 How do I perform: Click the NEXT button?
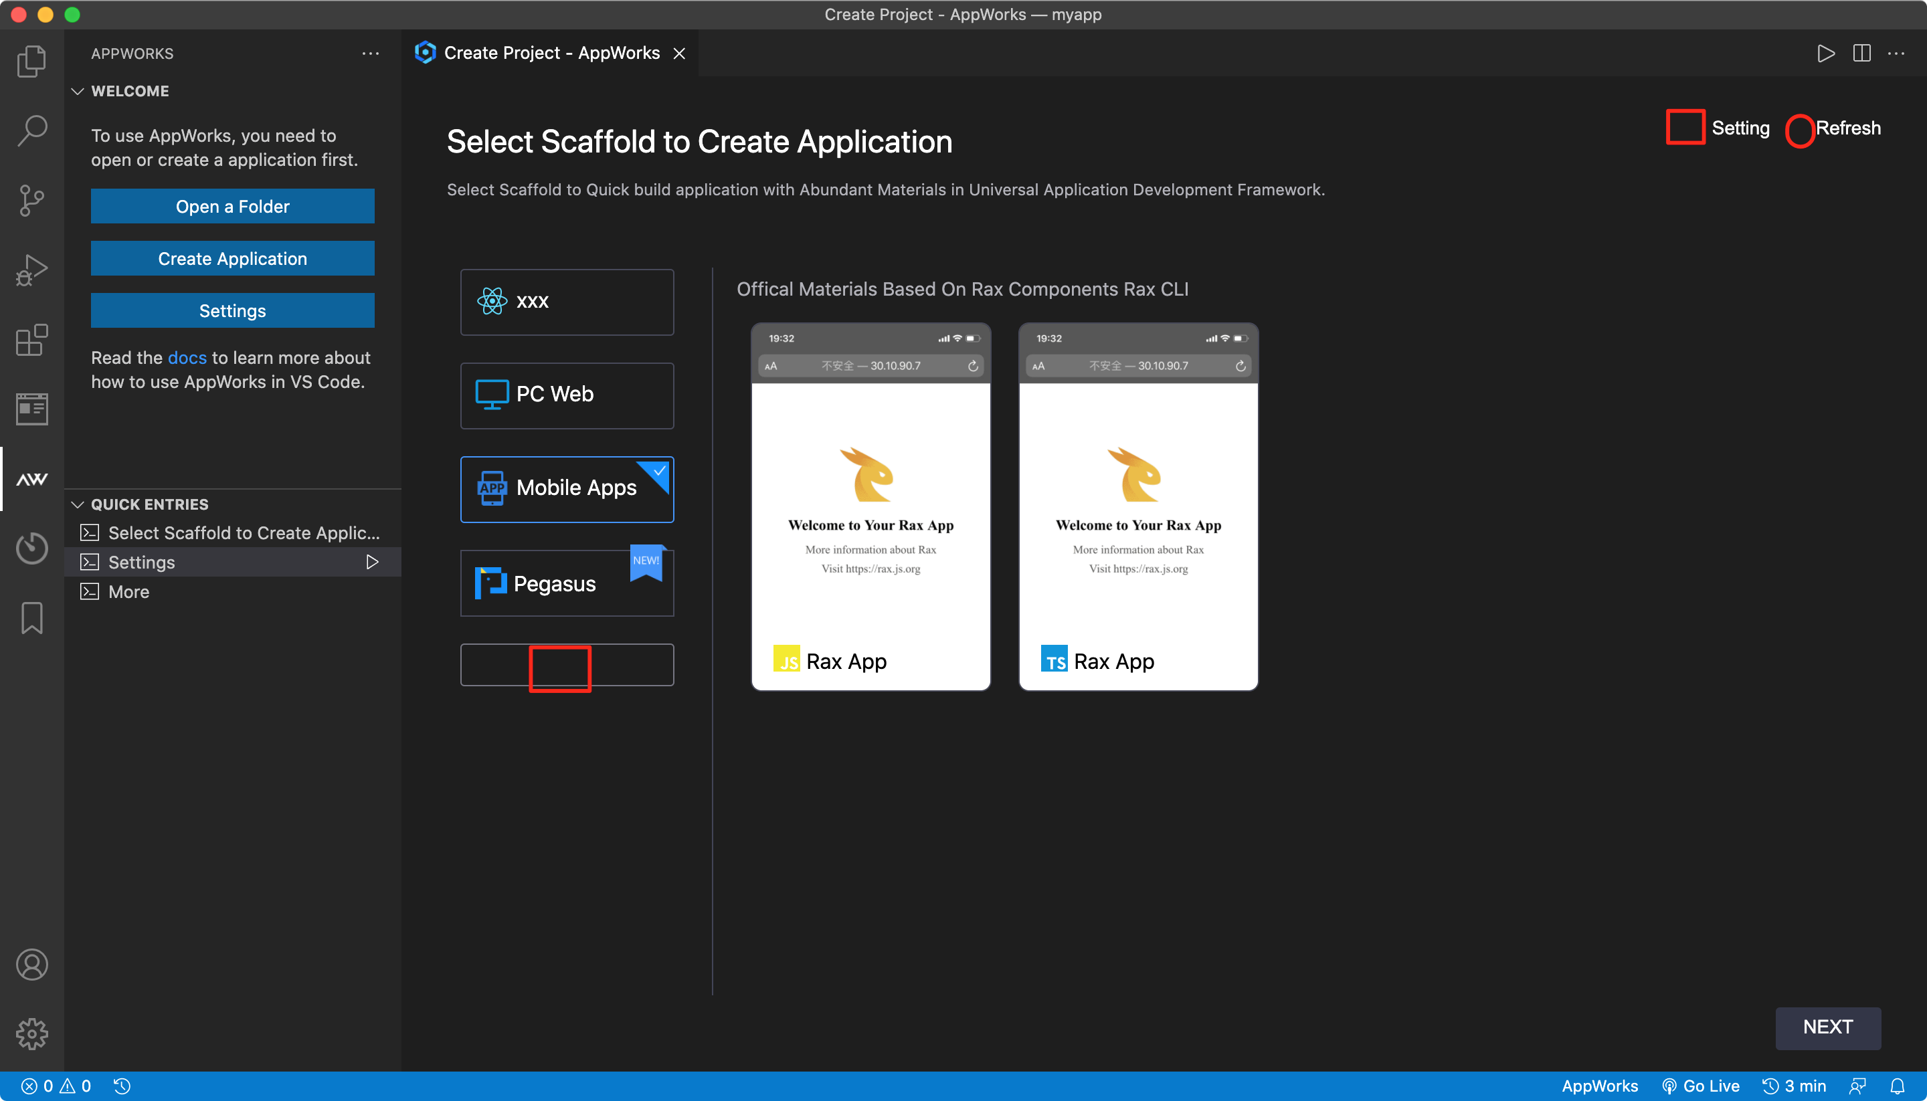(x=1828, y=1027)
